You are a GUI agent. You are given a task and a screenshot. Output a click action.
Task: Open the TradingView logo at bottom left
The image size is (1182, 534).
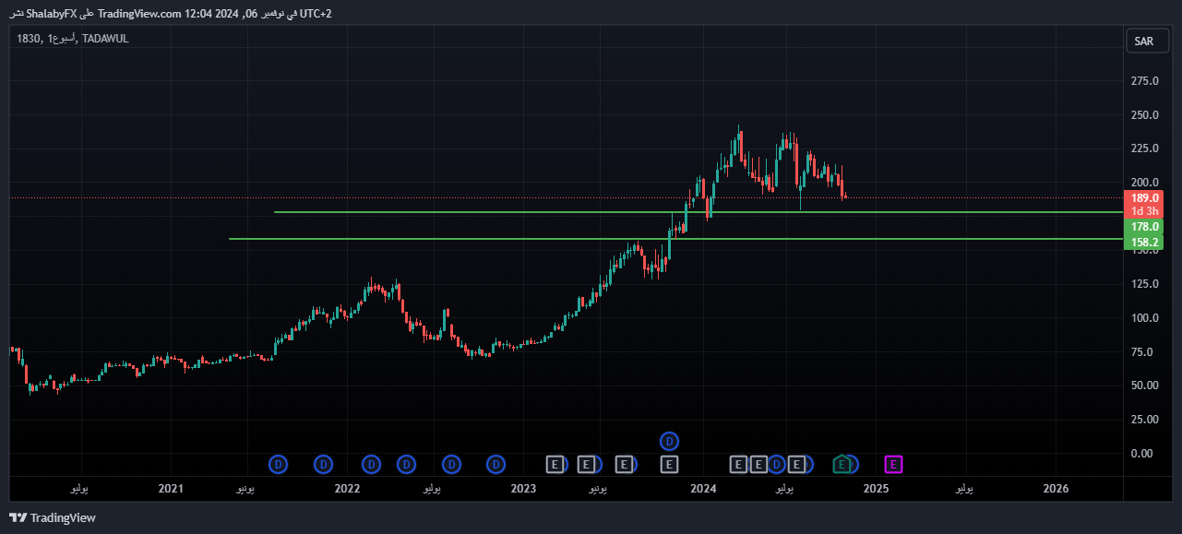click(53, 517)
